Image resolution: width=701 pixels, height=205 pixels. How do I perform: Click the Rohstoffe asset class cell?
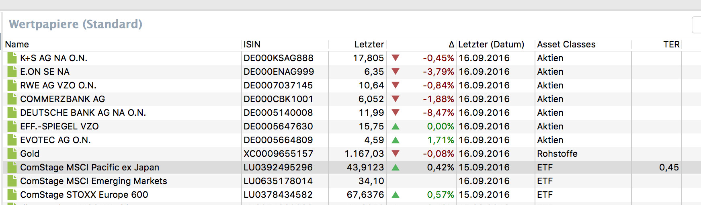coord(557,154)
